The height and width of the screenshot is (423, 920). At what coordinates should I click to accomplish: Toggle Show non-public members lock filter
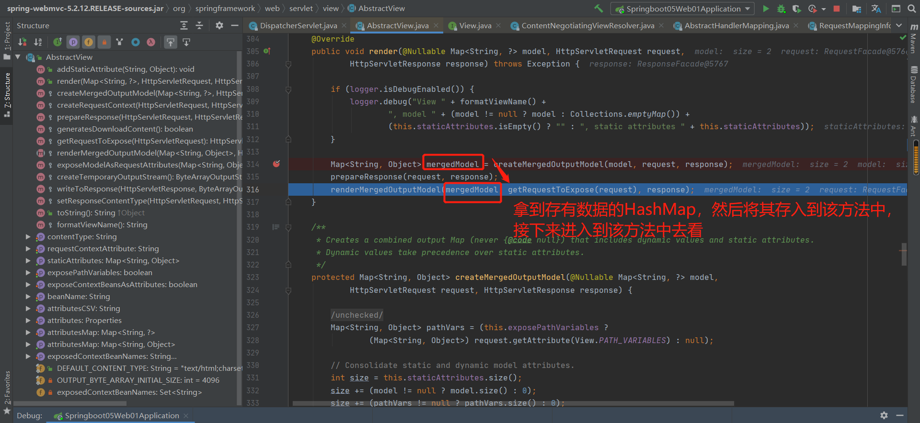(104, 42)
